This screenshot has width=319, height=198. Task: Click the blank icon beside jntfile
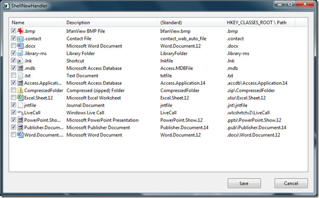(x=20, y=105)
